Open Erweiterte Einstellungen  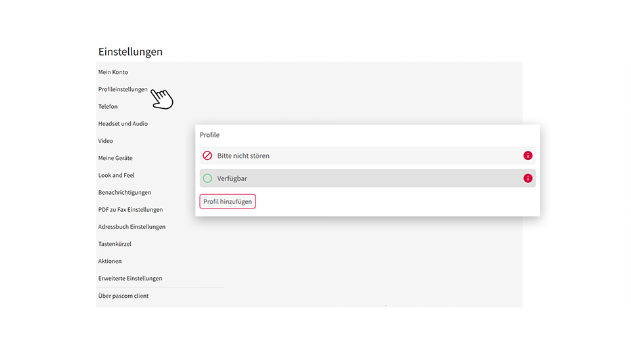coord(130,278)
